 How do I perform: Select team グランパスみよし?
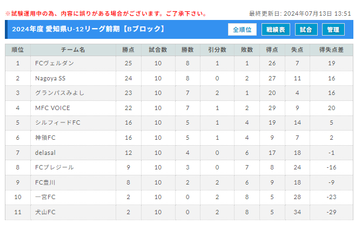click(x=60, y=93)
